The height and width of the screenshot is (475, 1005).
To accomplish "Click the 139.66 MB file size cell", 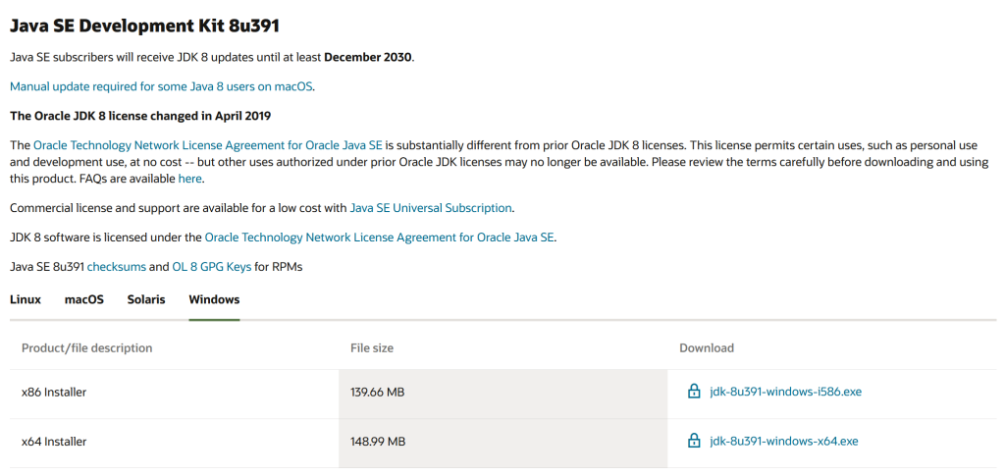I will point(378,392).
